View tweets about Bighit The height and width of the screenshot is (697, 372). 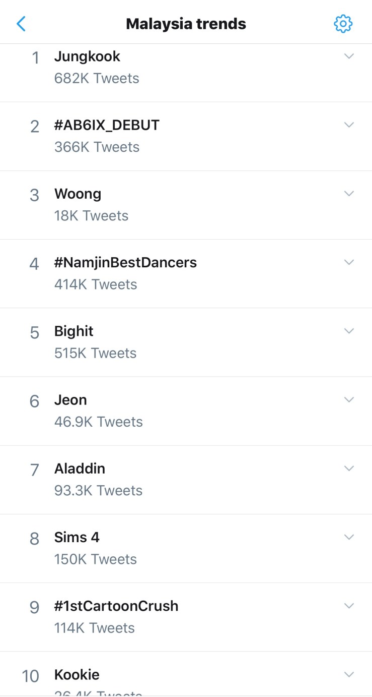74,331
